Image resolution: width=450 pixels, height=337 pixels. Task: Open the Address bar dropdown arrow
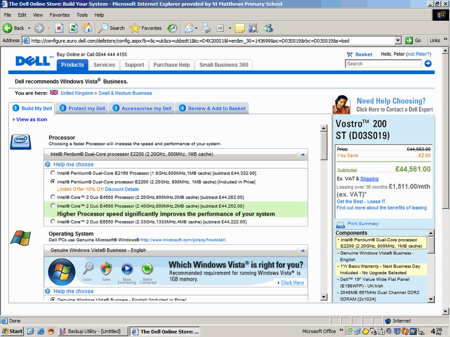point(398,40)
